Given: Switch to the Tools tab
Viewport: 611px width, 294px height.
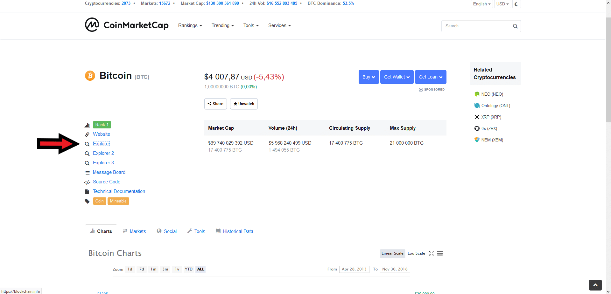Looking at the screenshot, I should [196, 231].
